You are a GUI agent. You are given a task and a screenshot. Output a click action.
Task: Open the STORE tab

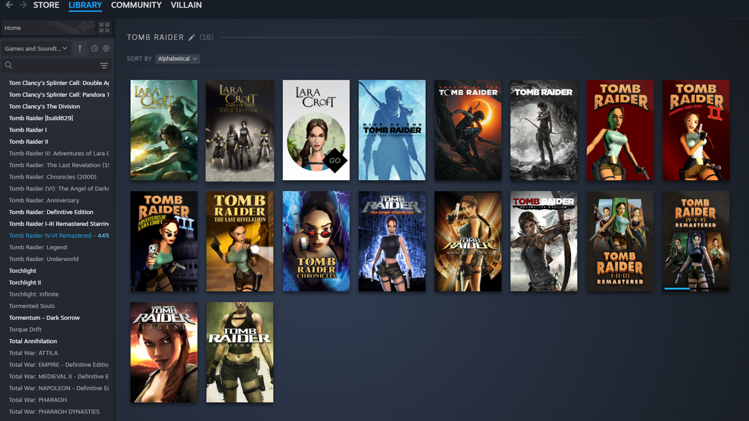46,5
